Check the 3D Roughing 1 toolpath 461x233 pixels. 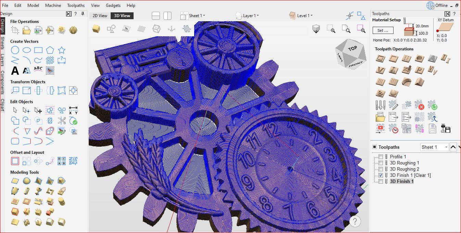[x=381, y=163]
